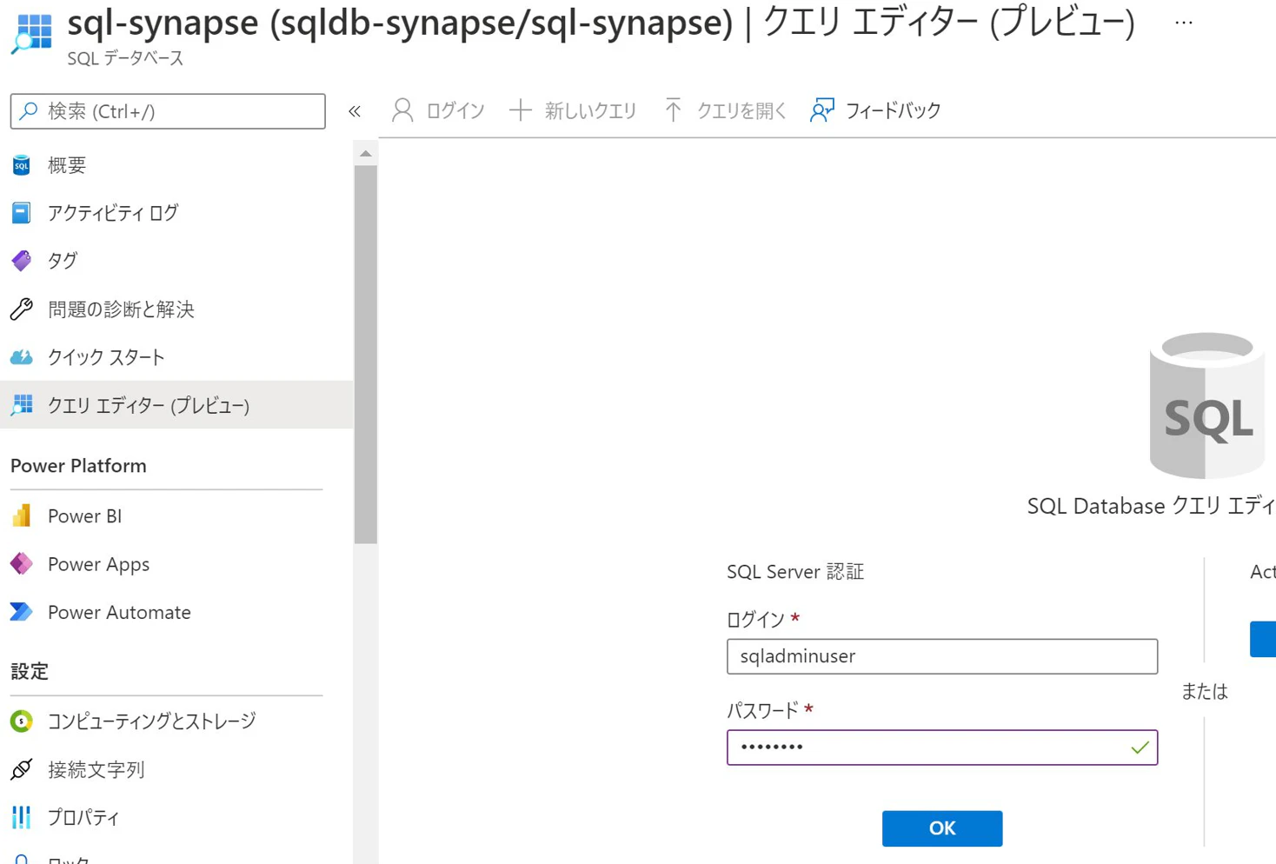Open the ellipsis more options in the header
This screenshot has height=864, width=1276.
1183,23
